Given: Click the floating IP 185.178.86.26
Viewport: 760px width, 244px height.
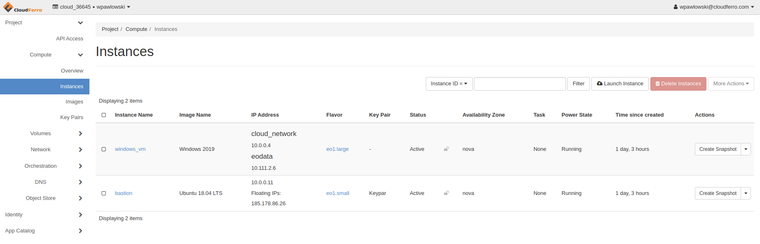Looking at the screenshot, I should pos(268,204).
